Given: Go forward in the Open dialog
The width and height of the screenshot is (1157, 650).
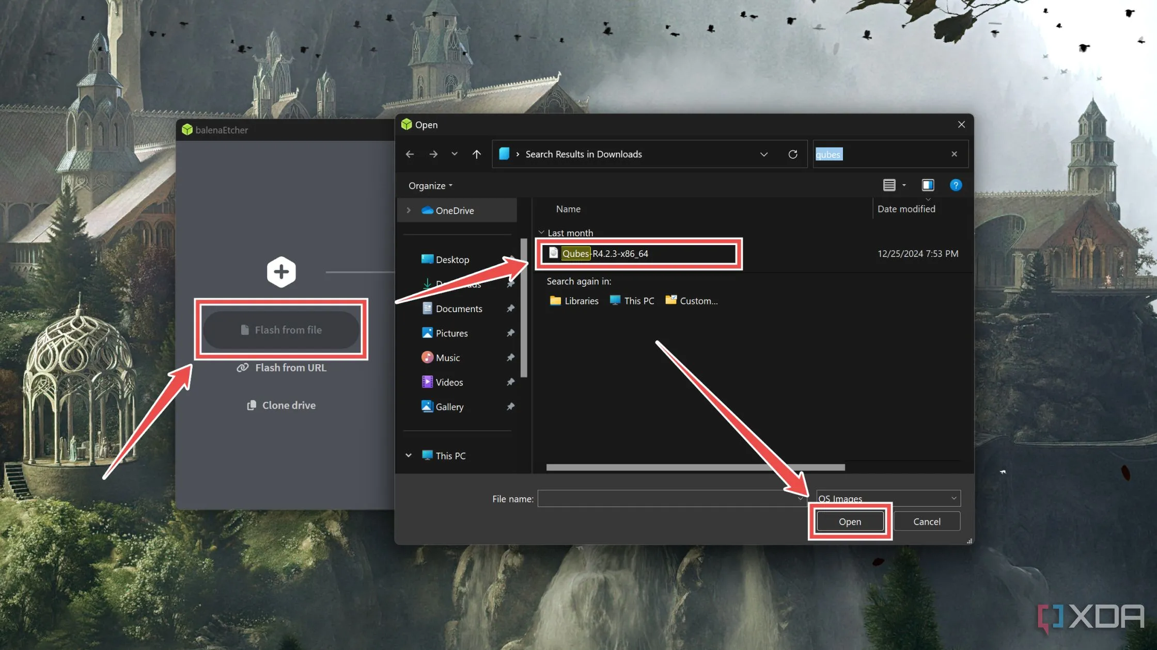Looking at the screenshot, I should [433, 154].
